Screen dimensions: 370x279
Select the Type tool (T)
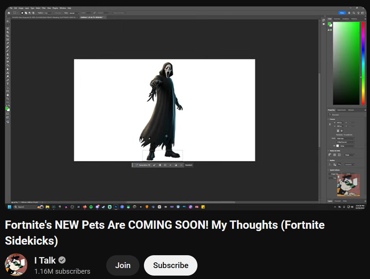(x=8, y=83)
